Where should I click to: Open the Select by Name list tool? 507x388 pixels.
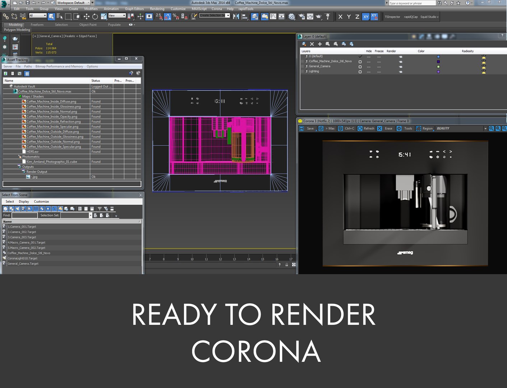(60, 17)
